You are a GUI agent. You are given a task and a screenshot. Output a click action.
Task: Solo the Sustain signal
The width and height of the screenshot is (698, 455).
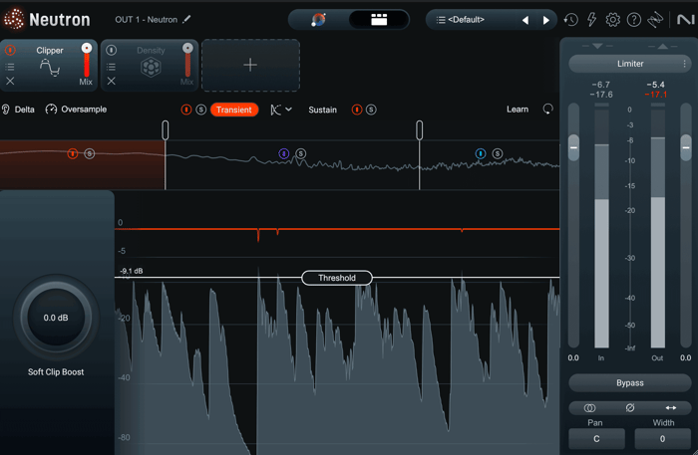(371, 110)
